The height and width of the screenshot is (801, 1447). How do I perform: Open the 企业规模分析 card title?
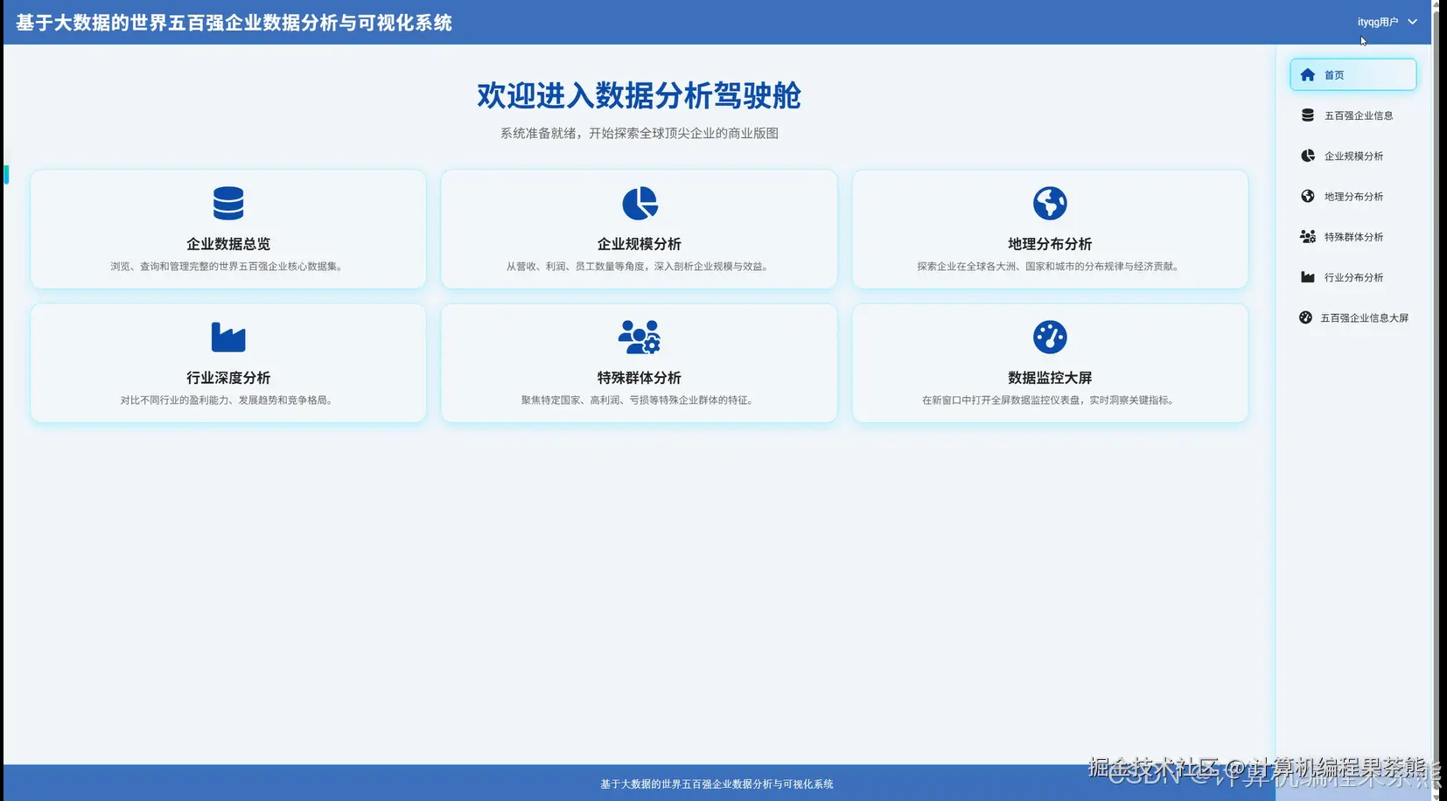pyautogui.click(x=640, y=244)
